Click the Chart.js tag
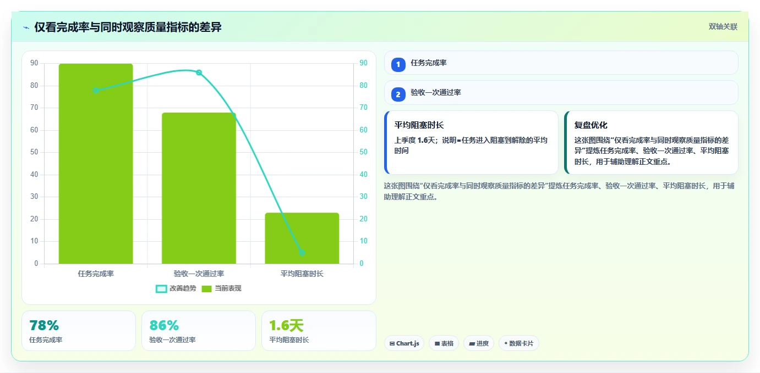The image size is (760, 373). 404,343
